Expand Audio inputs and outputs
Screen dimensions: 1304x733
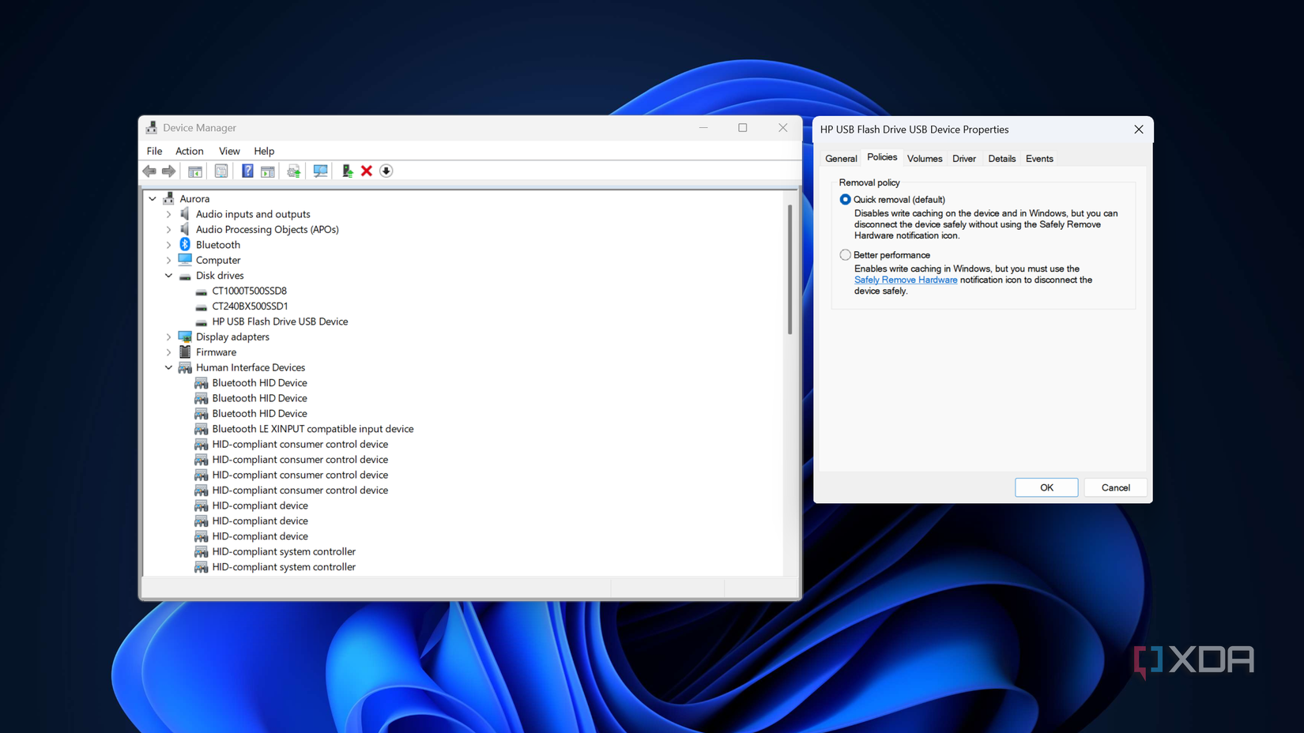168,214
